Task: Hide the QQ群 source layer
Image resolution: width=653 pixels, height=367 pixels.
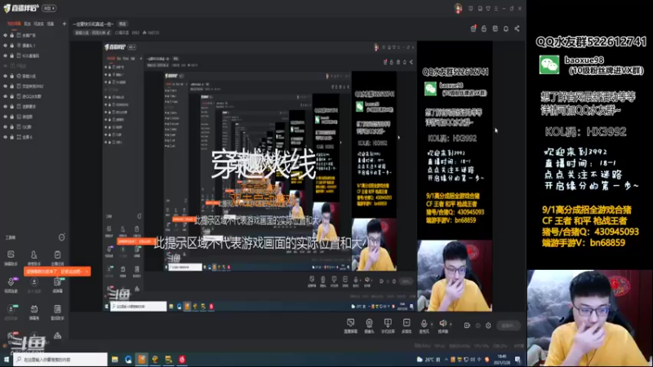Action: 6,127
